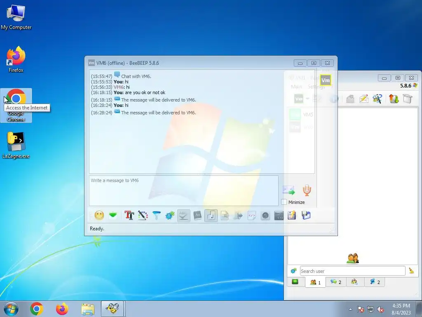
Task: Open chat settings blue gear icon
Action: point(170,215)
